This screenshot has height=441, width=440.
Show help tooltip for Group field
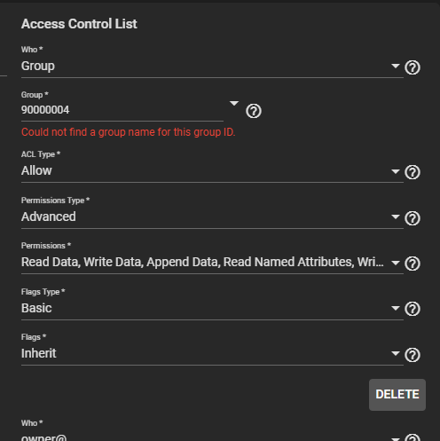pos(254,111)
